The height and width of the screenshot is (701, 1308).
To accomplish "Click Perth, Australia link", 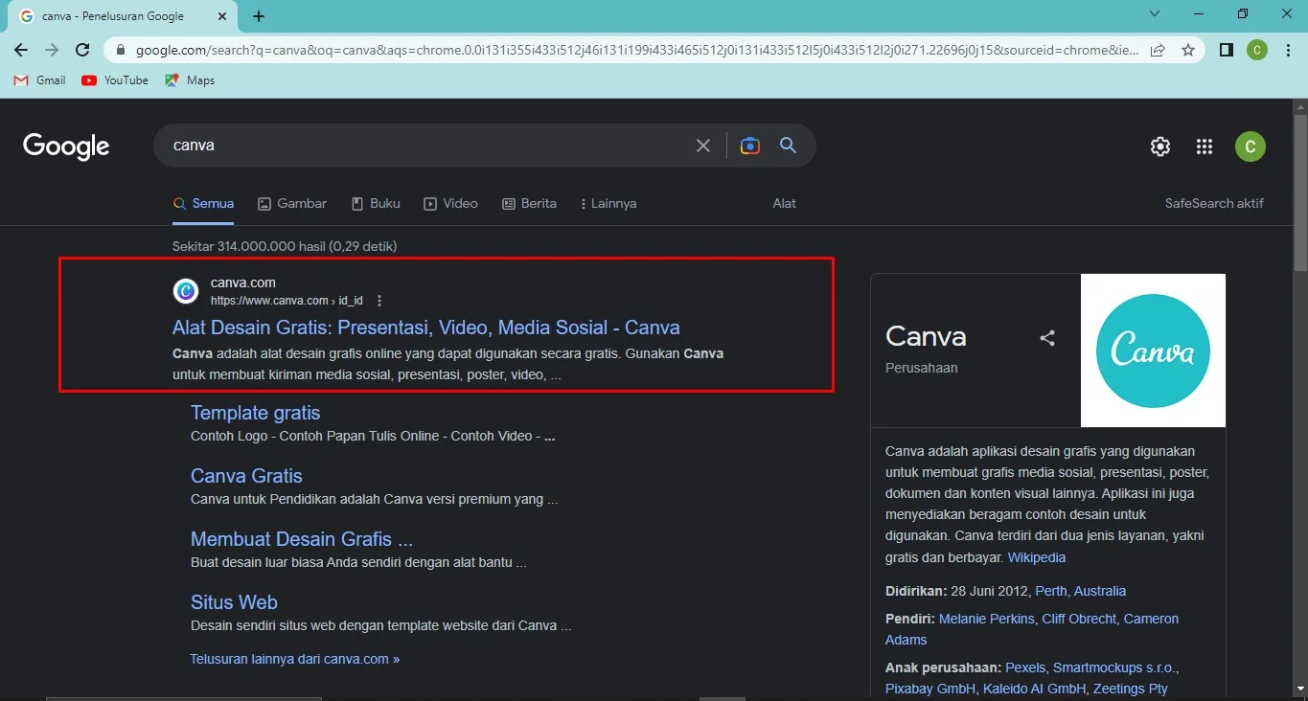I will click(x=1081, y=591).
